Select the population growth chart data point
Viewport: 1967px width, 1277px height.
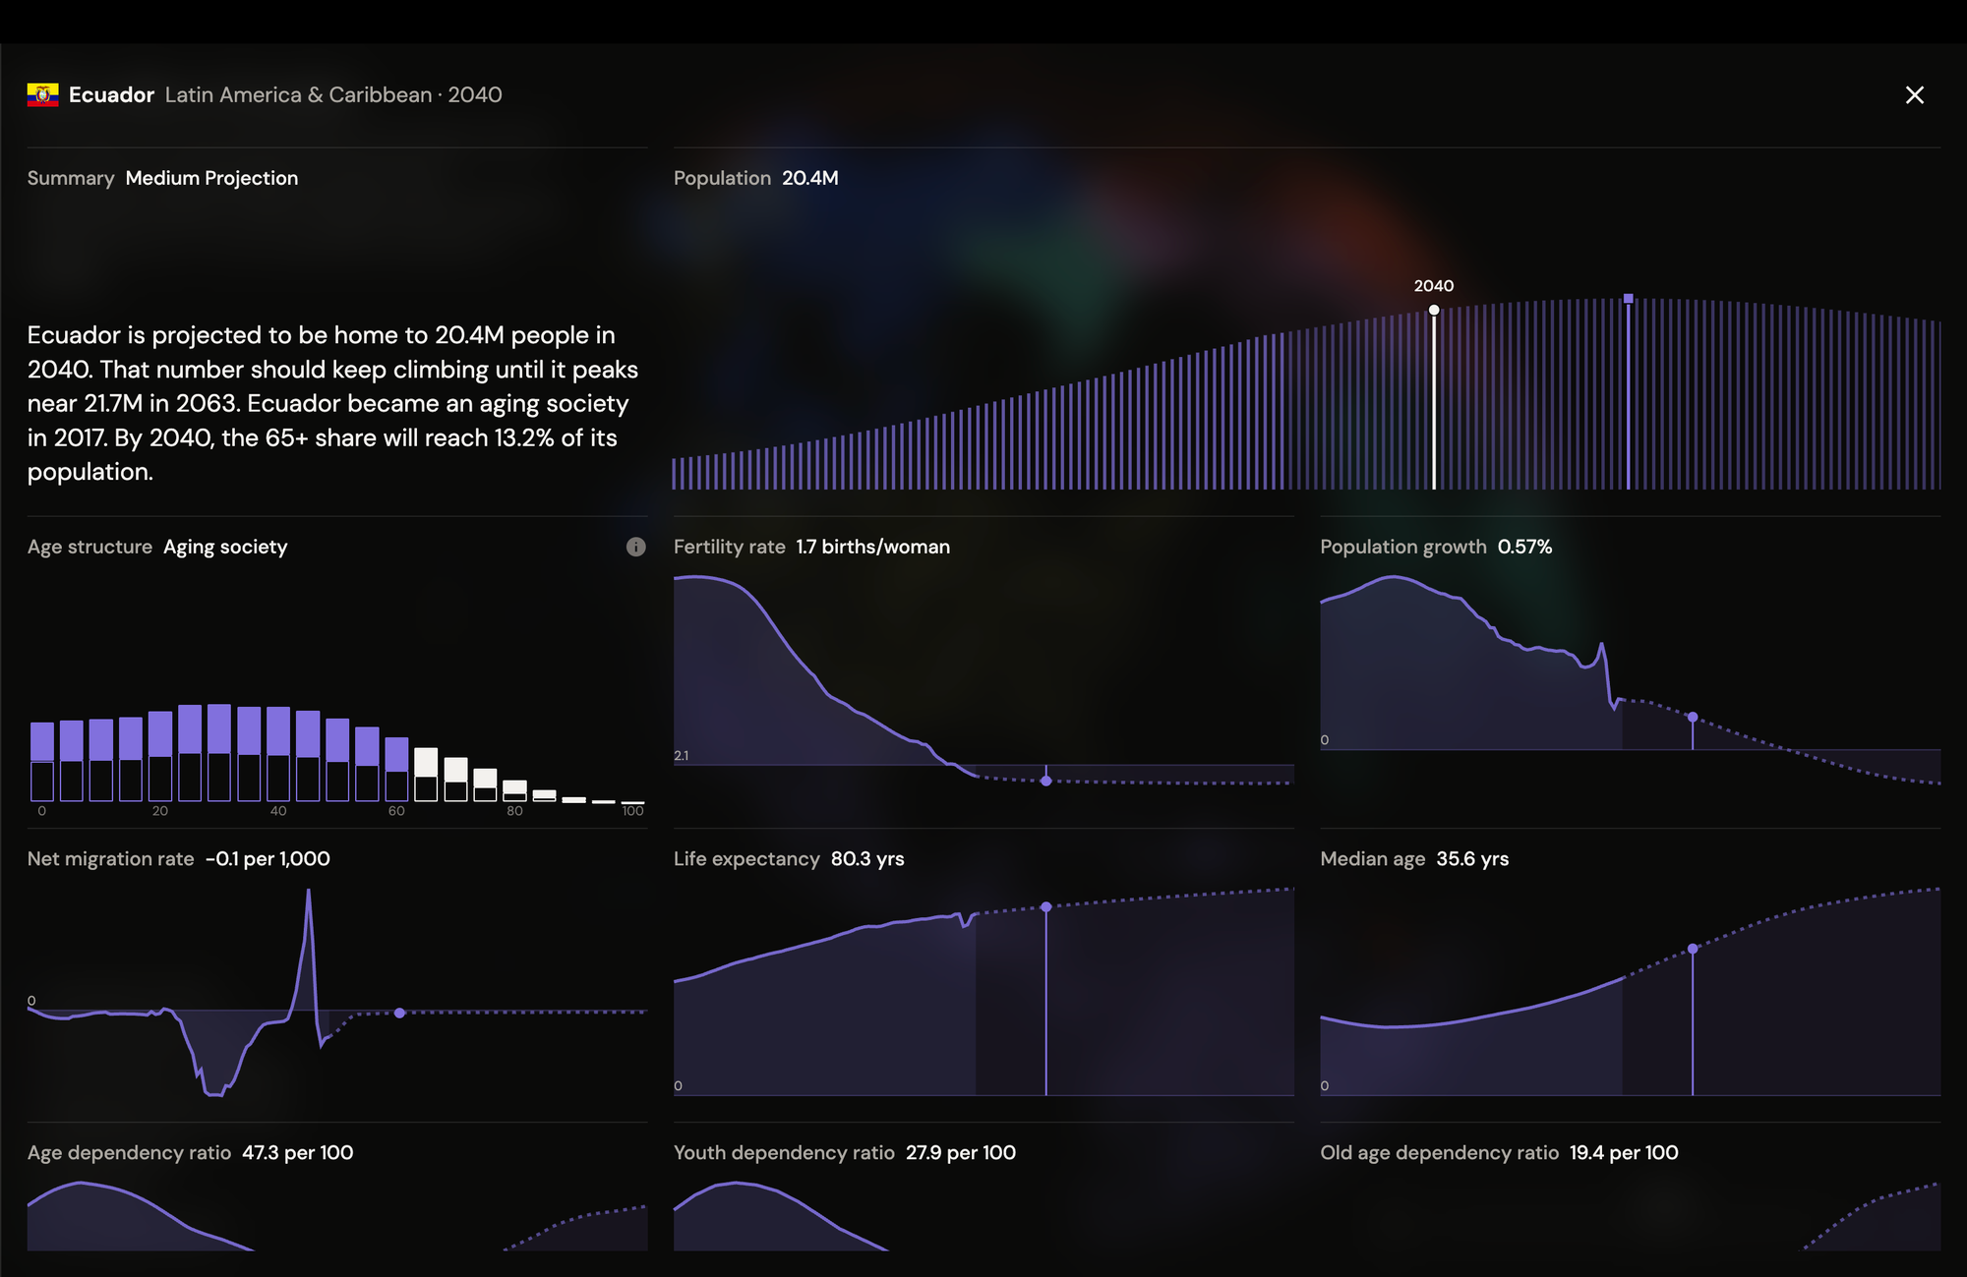point(1693,718)
